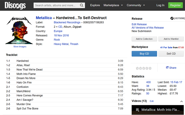Screen dimensions: 185x115
Task: Select track Atlas, Rise!
Action: tap(23, 65)
